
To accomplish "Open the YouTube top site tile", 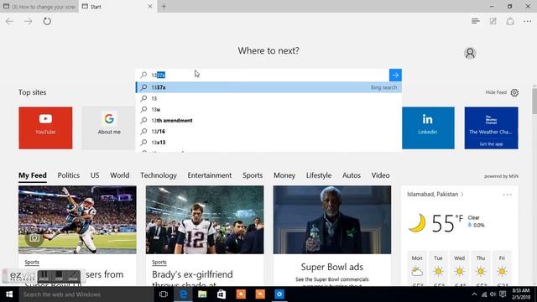I will pyautogui.click(x=45, y=128).
